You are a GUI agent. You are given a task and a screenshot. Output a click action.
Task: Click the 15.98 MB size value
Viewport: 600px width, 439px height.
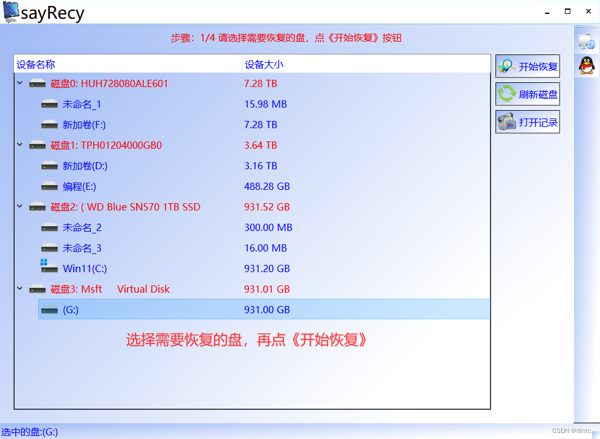(x=266, y=104)
